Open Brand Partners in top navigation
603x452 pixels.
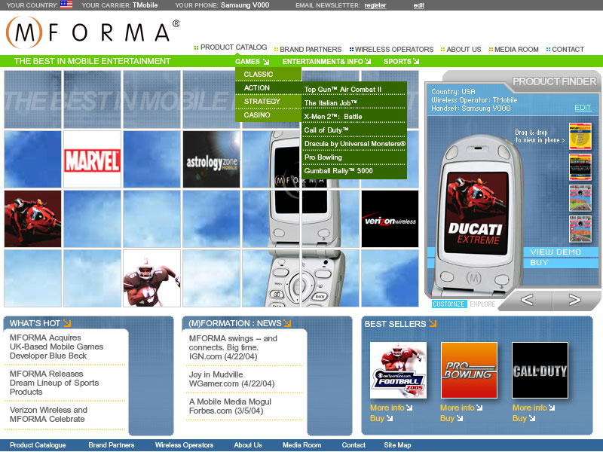310,50
